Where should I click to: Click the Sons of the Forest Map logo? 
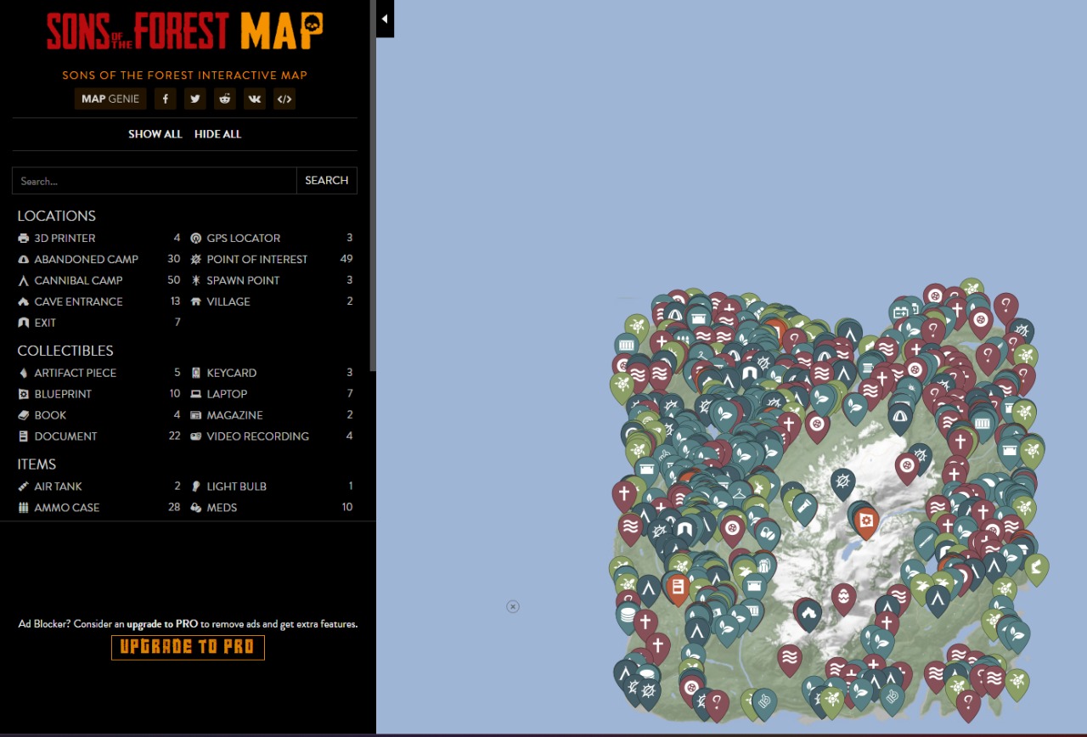(185, 32)
